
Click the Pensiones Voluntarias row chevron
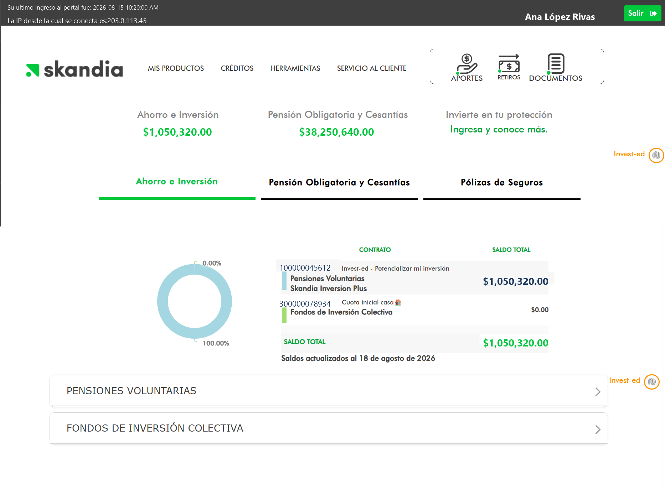(x=598, y=392)
